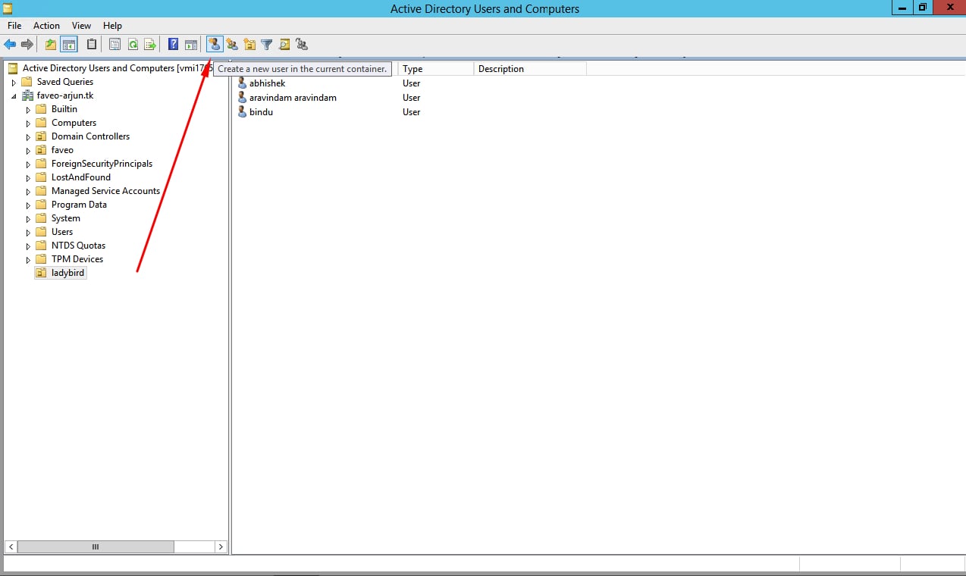Image resolution: width=966 pixels, height=576 pixels.
Task: Click the tree pane horizontal scrollbar right arrow
Action: click(x=221, y=546)
